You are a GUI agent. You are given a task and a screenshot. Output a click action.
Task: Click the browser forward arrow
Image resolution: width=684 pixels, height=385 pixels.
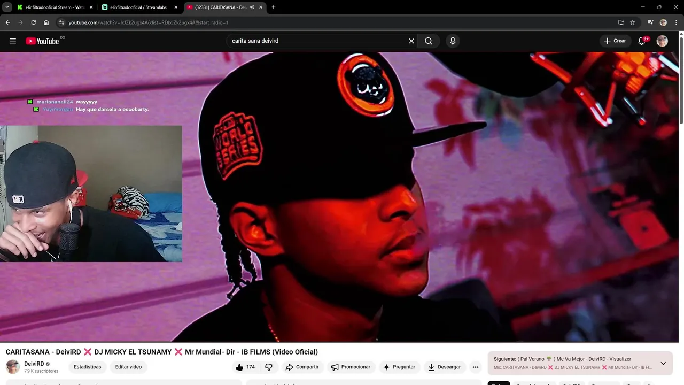click(x=20, y=22)
